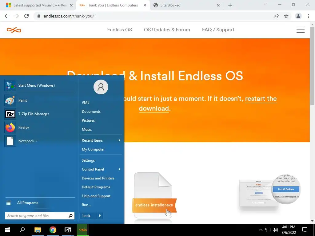Click the Windows Start button on taskbar
Image resolution: width=315 pixels, height=236 pixels.
[x=7, y=230]
